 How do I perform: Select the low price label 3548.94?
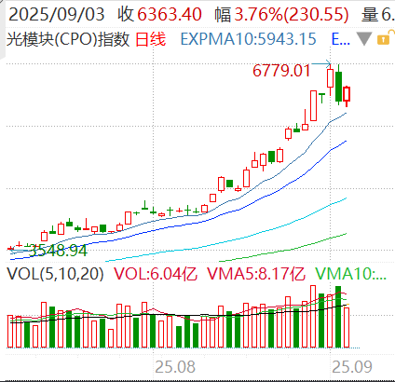pyautogui.click(x=58, y=251)
